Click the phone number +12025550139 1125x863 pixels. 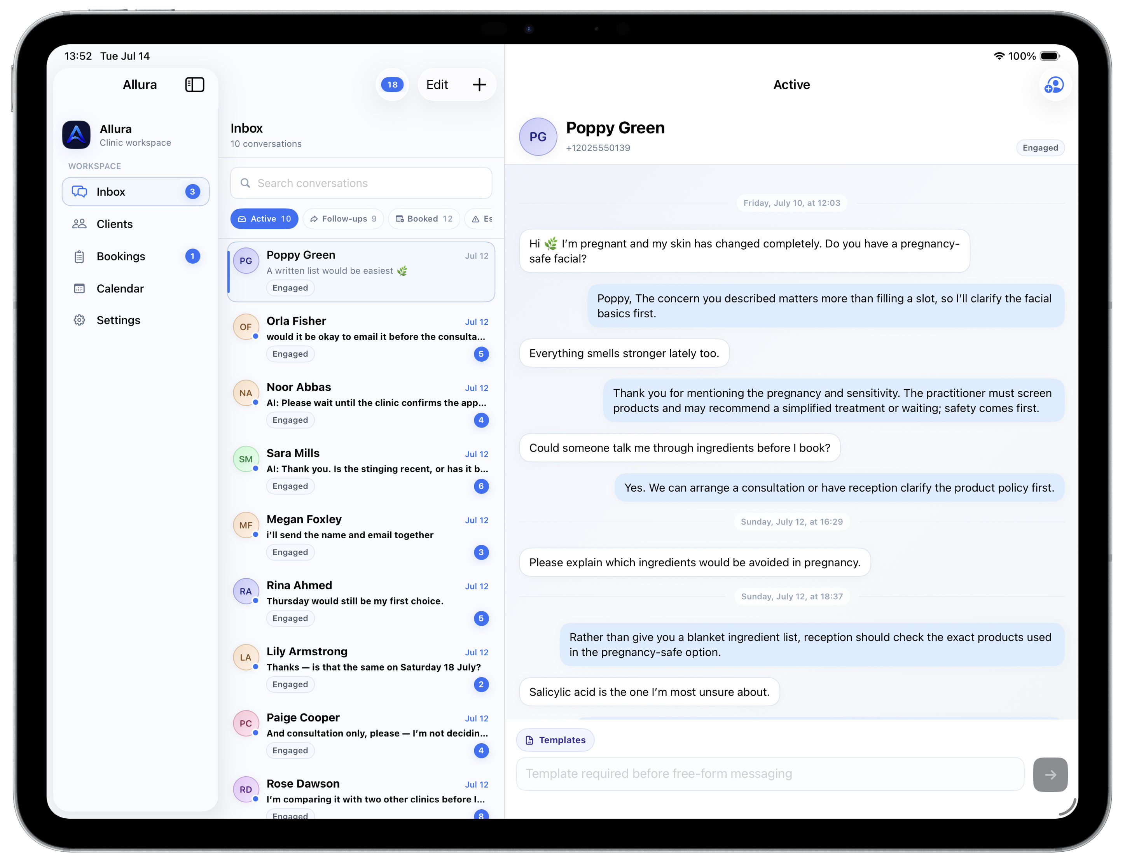coord(597,148)
